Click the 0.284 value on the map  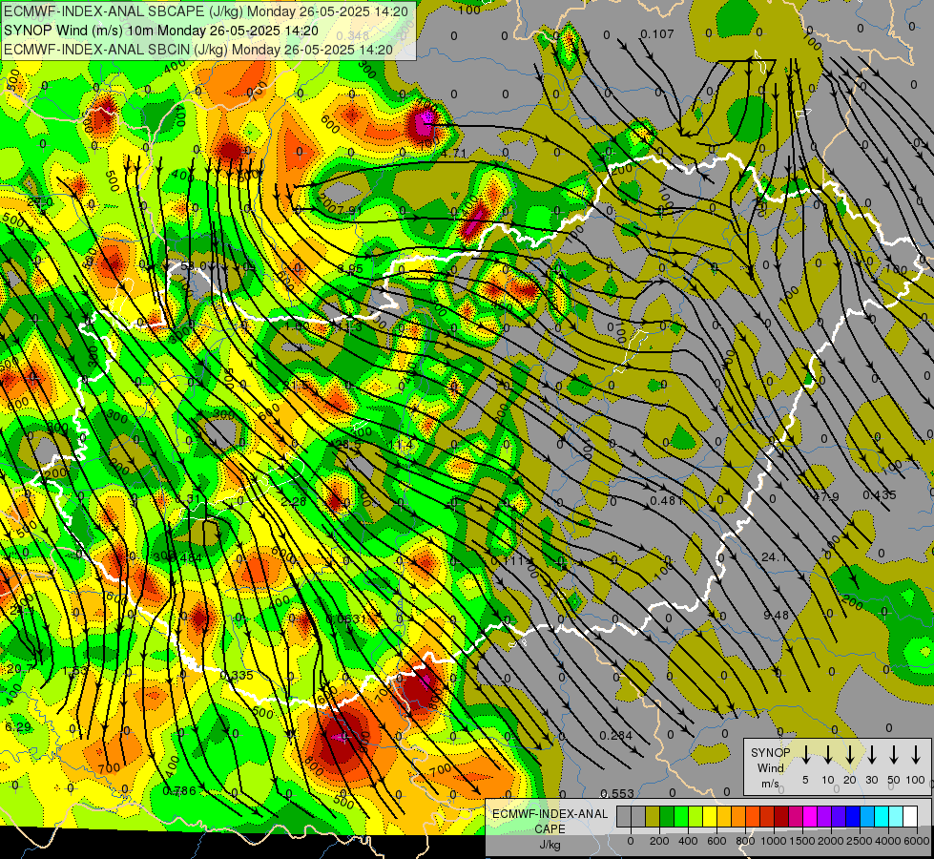[x=616, y=735]
